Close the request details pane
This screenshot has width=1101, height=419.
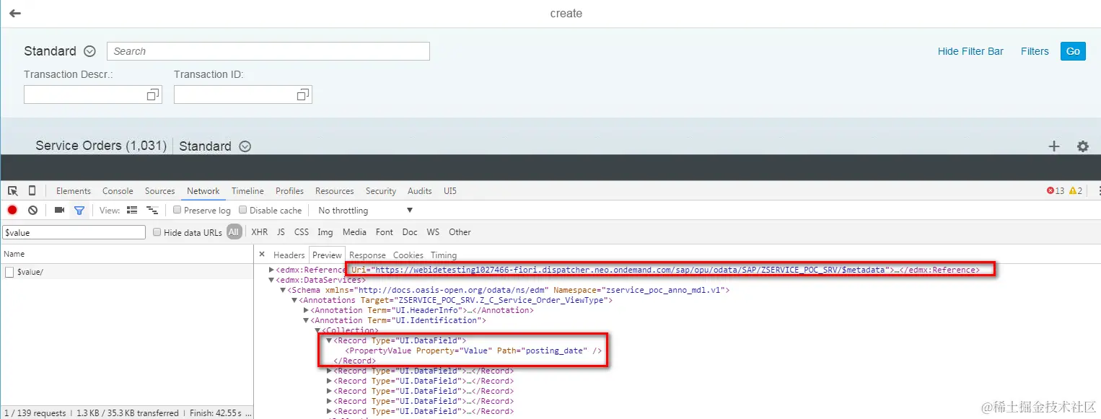[x=262, y=255]
